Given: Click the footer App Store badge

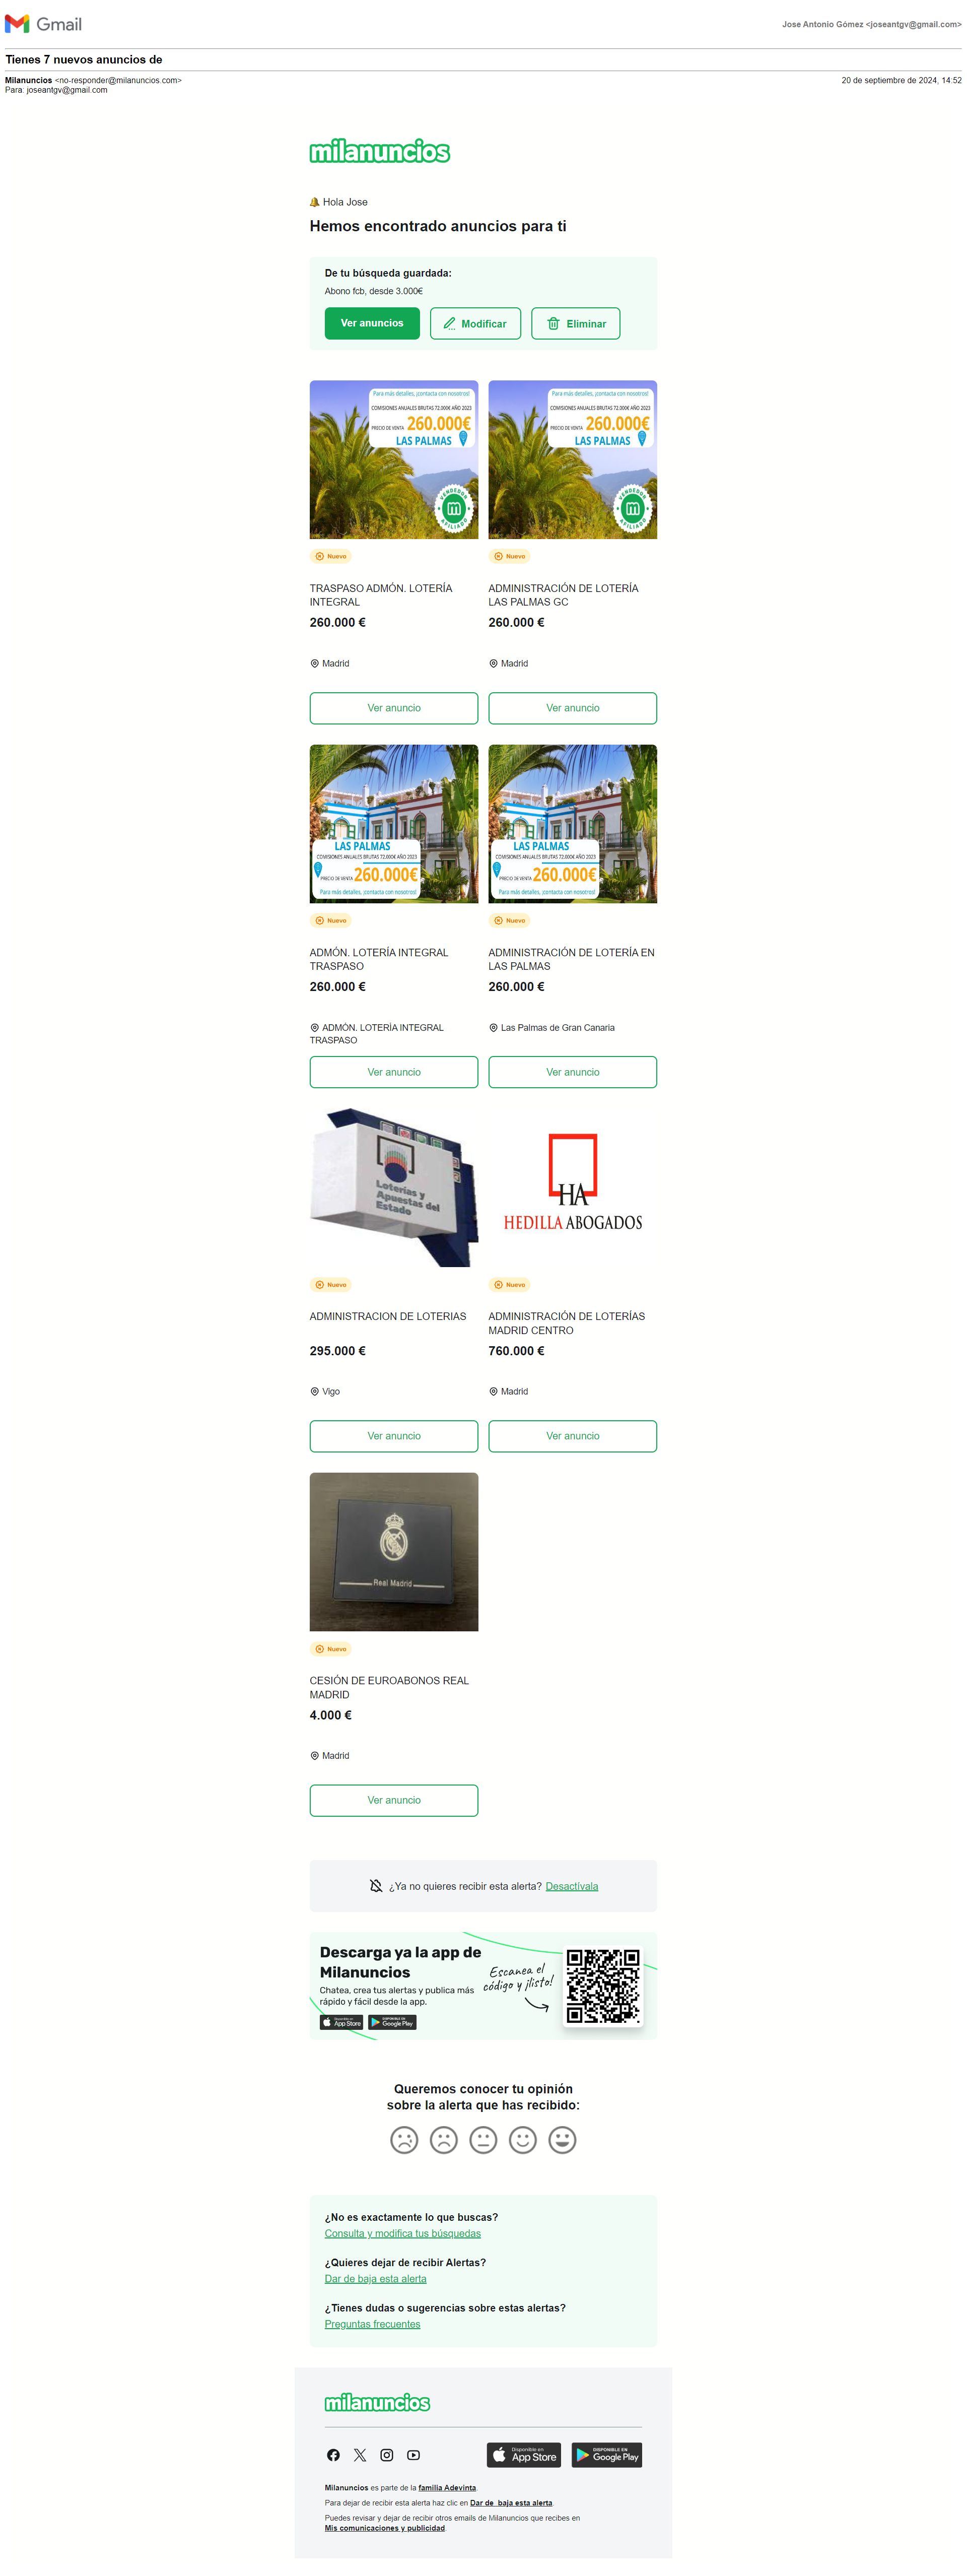Looking at the screenshot, I should click(x=524, y=2454).
